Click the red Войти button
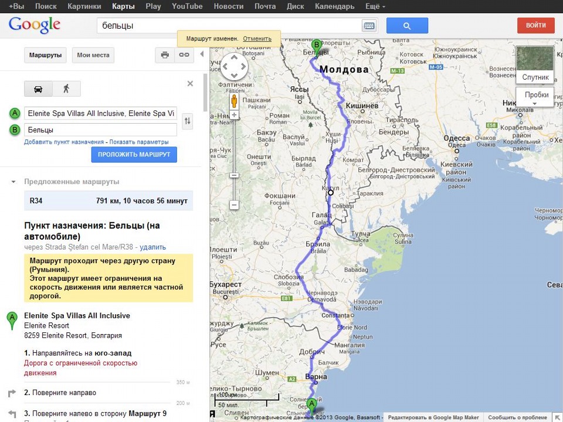 point(535,25)
